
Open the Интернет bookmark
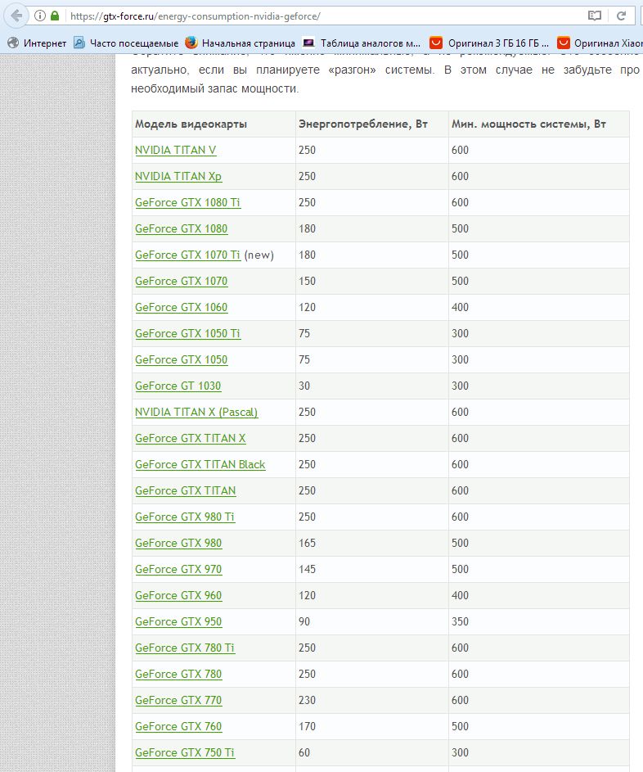pyautogui.click(x=37, y=43)
